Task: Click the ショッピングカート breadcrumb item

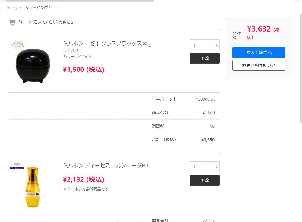Action: [x=42, y=8]
